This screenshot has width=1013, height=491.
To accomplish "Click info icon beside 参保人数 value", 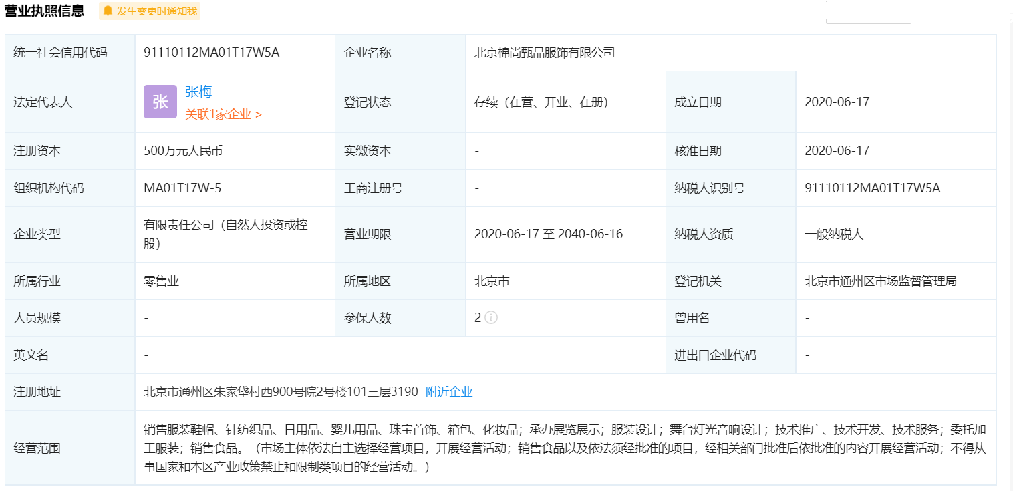I will (x=491, y=318).
